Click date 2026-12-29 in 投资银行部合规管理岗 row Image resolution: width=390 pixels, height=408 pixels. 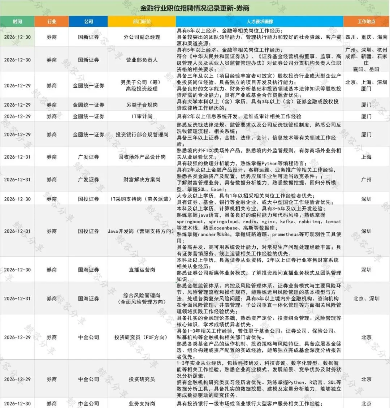17,134
